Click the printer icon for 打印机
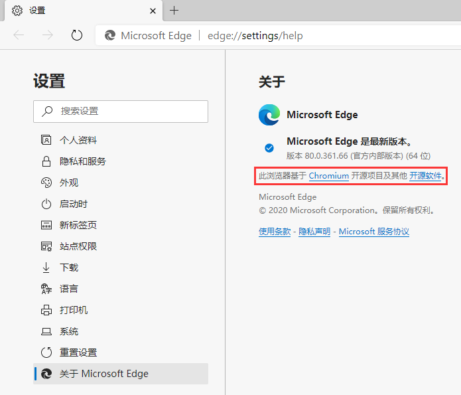This screenshot has width=461, height=395. tap(46, 310)
